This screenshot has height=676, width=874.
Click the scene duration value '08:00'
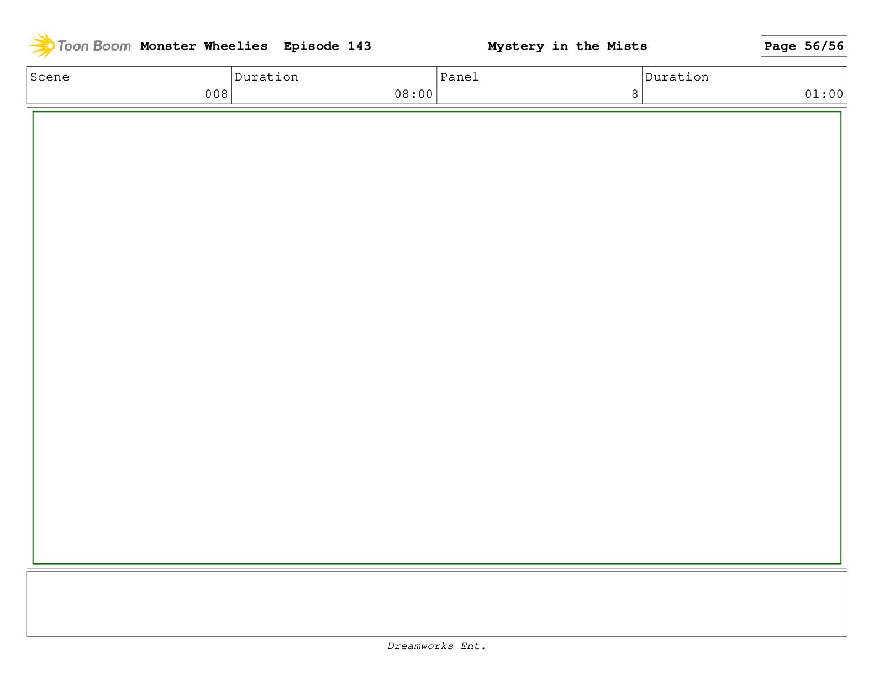(413, 94)
